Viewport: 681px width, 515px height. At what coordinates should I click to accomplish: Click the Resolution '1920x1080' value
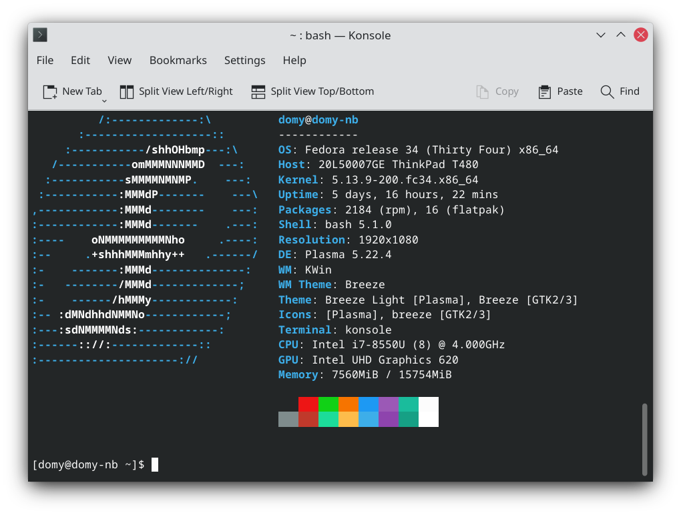(x=389, y=240)
